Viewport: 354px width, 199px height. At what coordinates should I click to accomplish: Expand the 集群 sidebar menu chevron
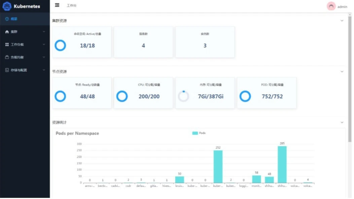(44, 32)
